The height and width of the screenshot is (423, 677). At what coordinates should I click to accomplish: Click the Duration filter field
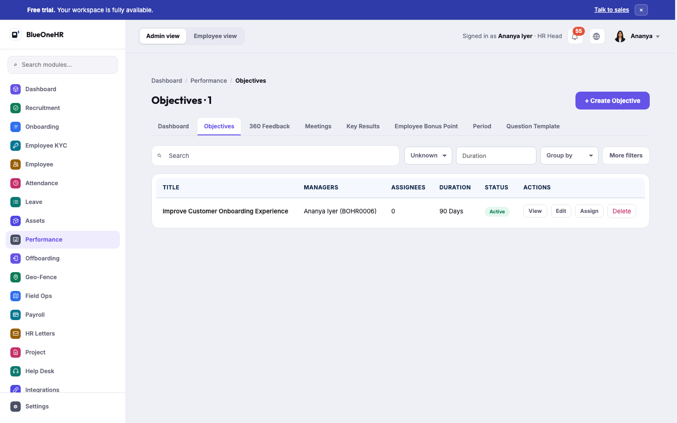tap(496, 156)
